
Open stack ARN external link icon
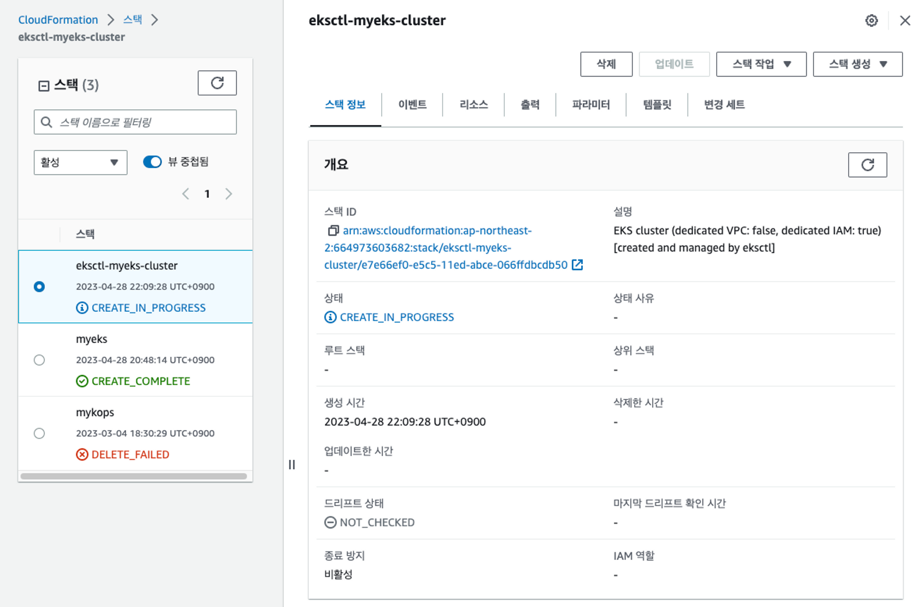[577, 265]
